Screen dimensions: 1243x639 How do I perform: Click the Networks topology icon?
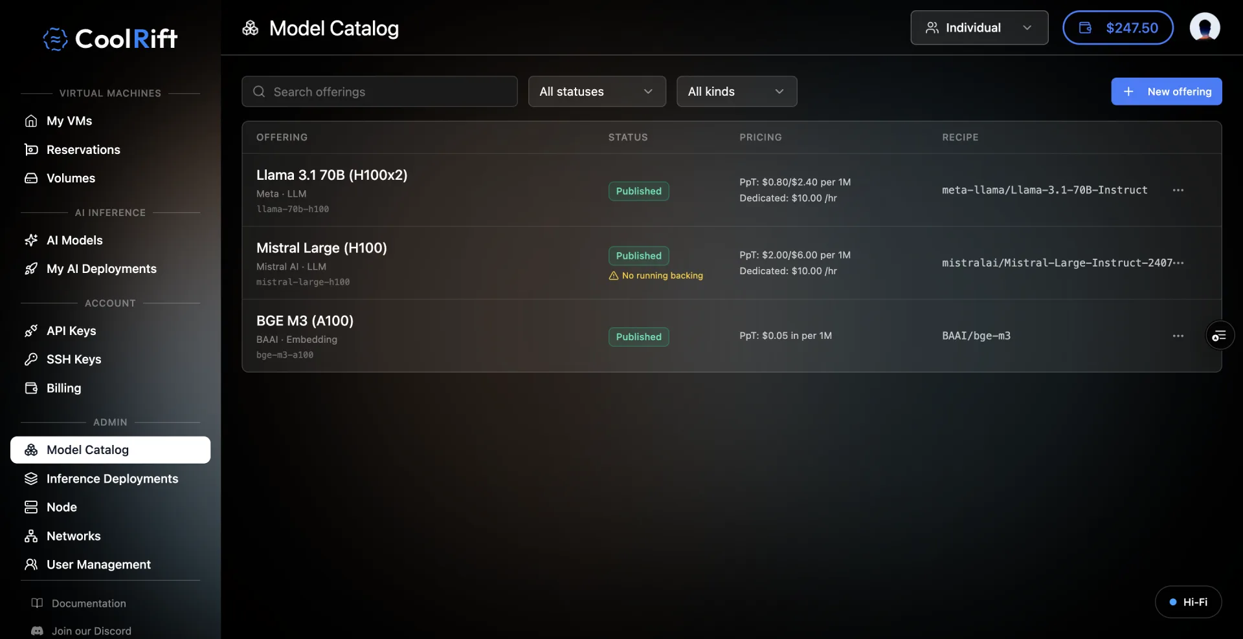click(x=31, y=536)
